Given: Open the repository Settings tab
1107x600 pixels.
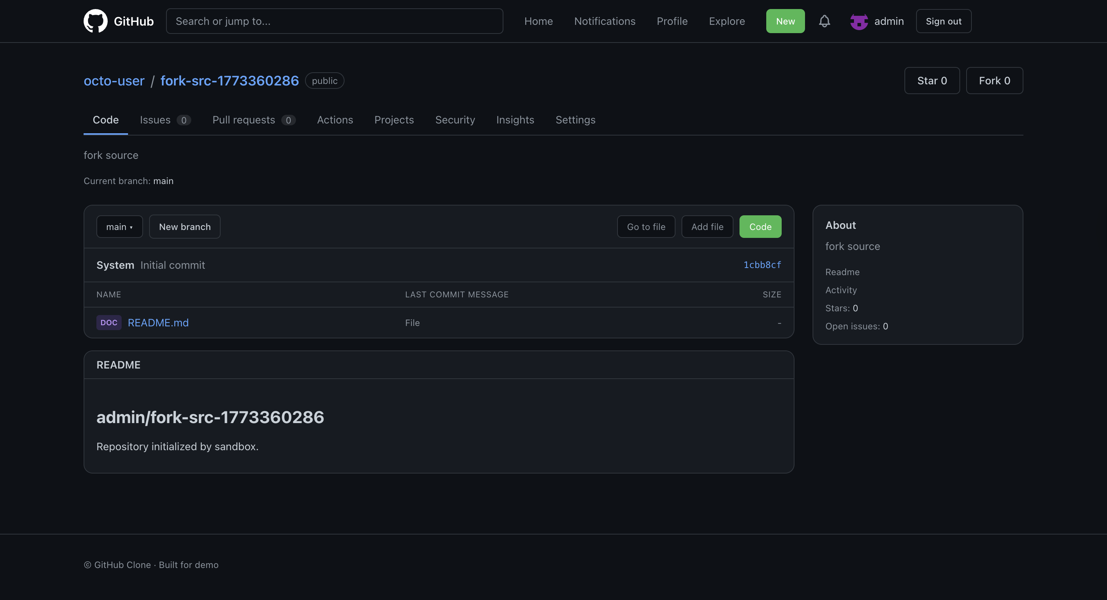Looking at the screenshot, I should click(x=575, y=120).
